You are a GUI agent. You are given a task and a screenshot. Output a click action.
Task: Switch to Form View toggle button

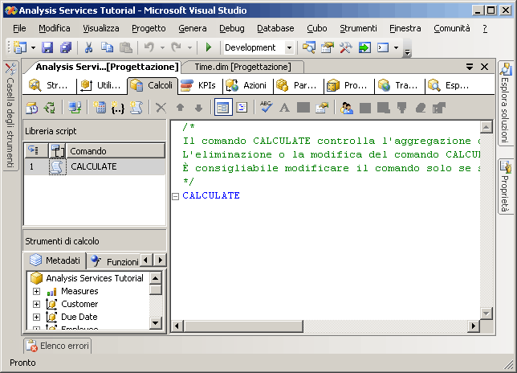(223, 107)
